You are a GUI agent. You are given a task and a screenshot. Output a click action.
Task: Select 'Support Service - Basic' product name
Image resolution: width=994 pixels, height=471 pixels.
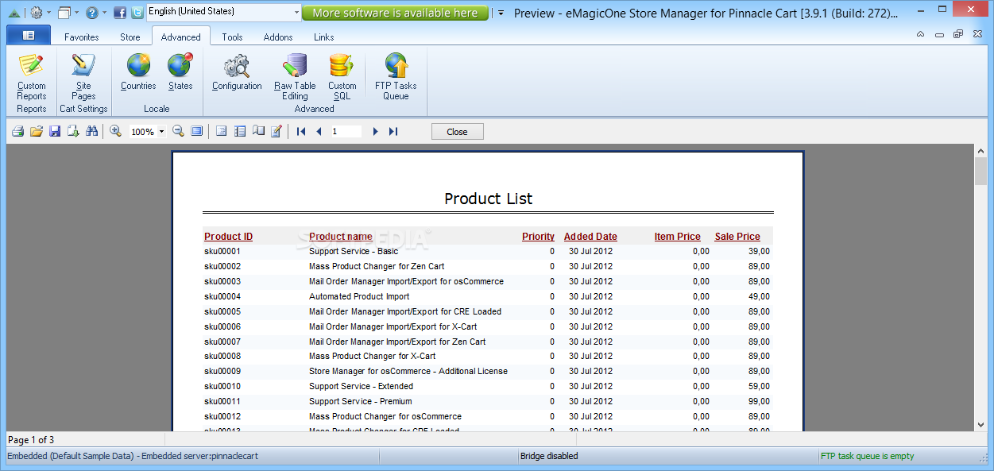click(354, 251)
